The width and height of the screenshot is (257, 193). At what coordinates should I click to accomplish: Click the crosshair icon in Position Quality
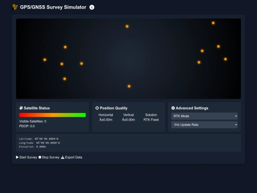point(97,108)
